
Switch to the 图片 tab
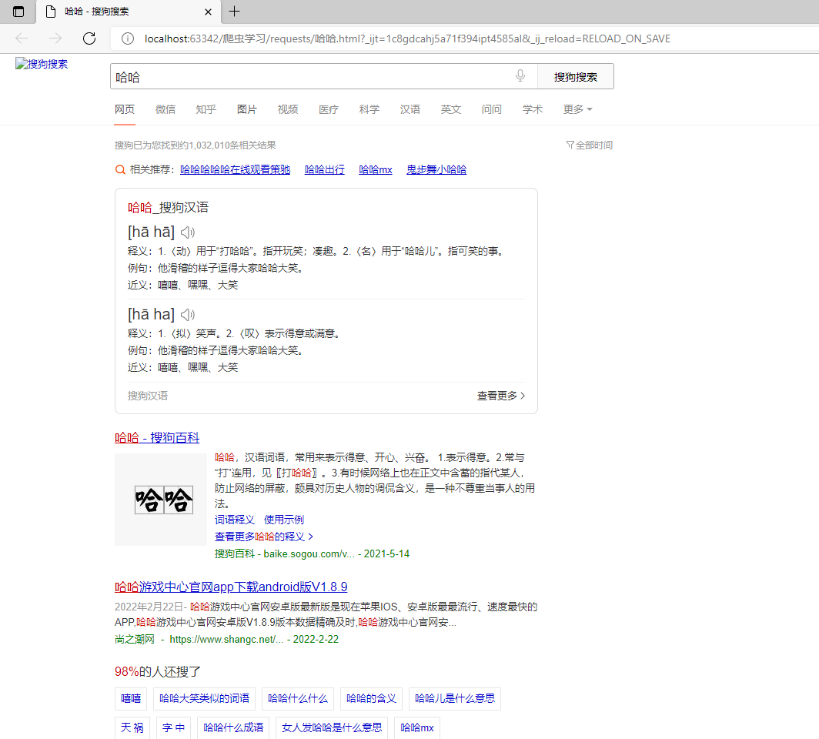[247, 109]
